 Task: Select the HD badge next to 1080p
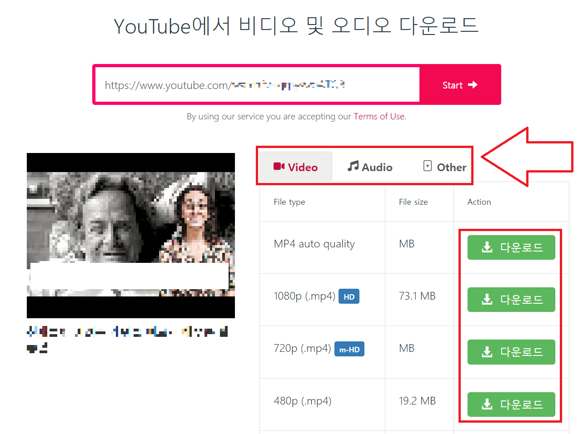(349, 296)
